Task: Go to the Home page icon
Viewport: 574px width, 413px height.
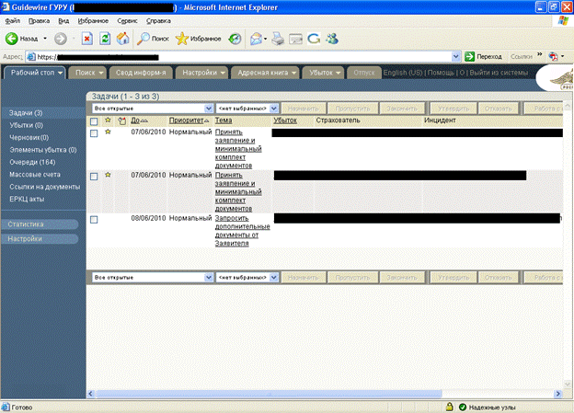Action: 122,39
